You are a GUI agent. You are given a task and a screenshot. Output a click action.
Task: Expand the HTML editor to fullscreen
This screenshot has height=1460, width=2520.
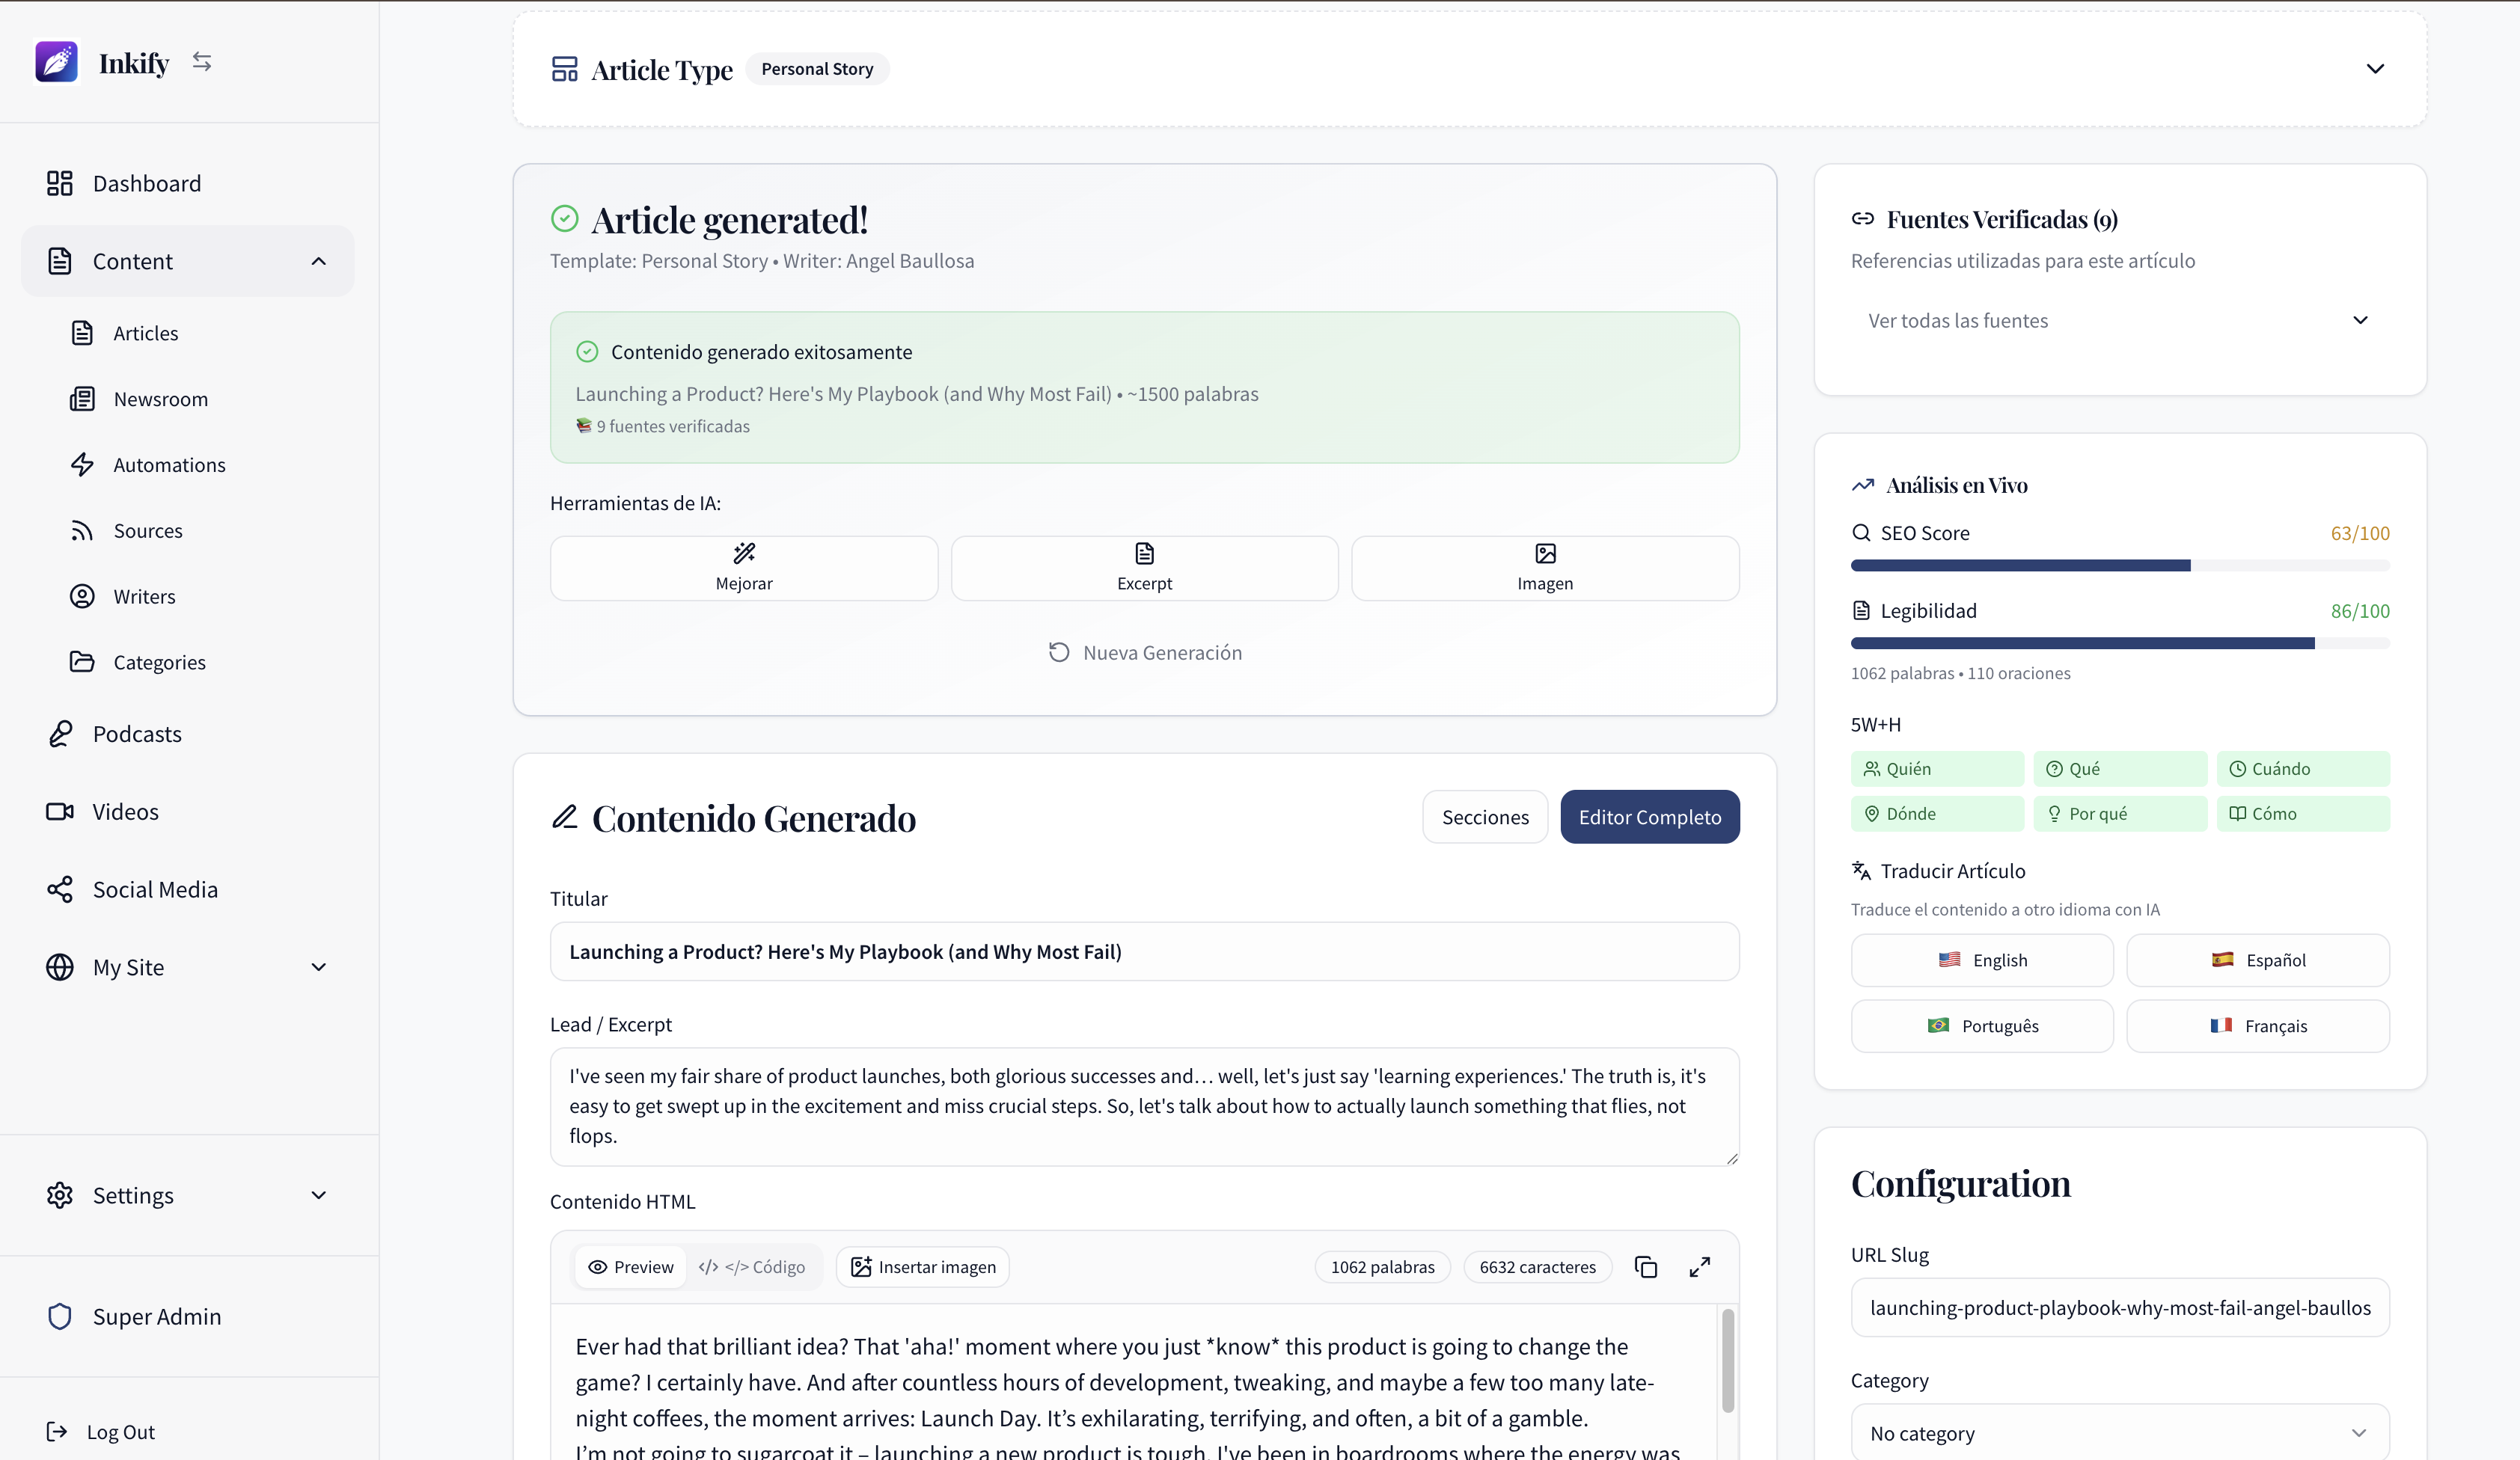pos(1699,1266)
